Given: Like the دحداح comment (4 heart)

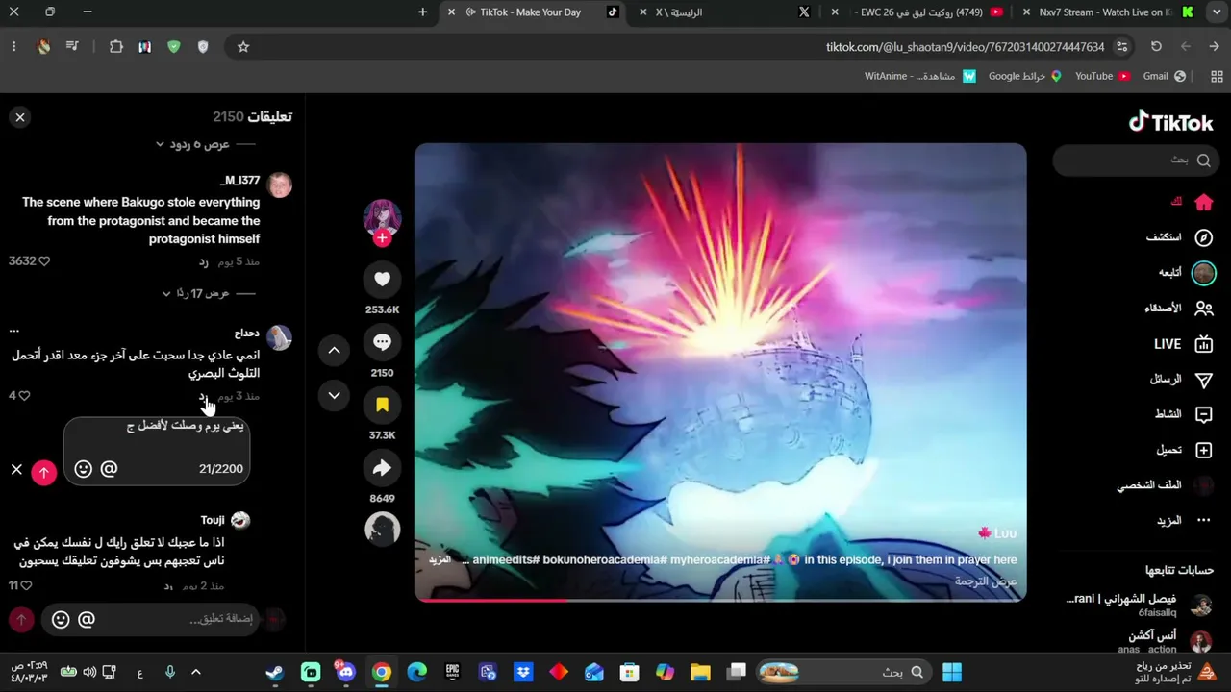Looking at the screenshot, I should [25, 396].
